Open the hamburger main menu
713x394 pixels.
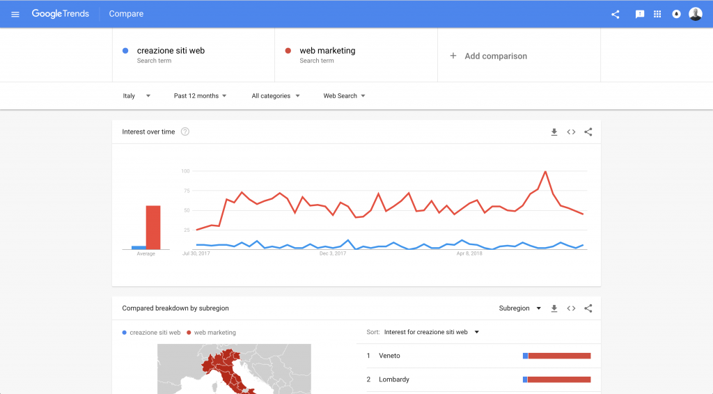15,14
